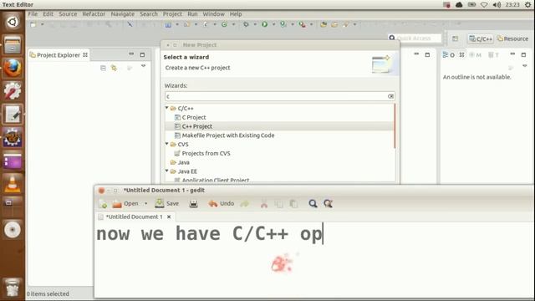535x301 pixels.
Task: Open the Edit menu
Action: [48, 14]
